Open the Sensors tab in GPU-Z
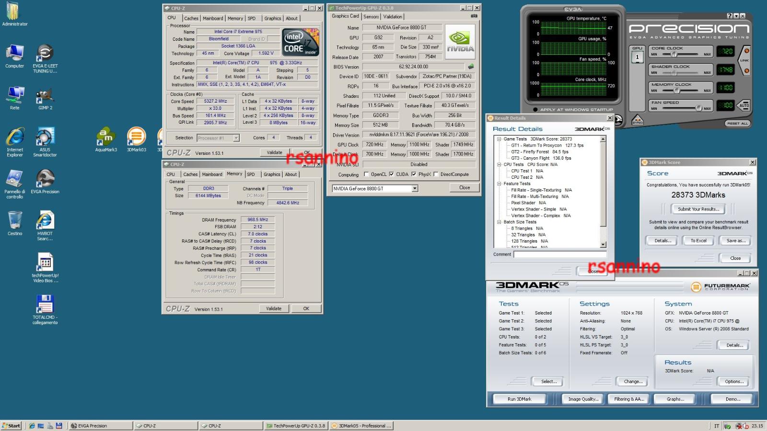Screen dimensions: 767x431 (371, 16)
